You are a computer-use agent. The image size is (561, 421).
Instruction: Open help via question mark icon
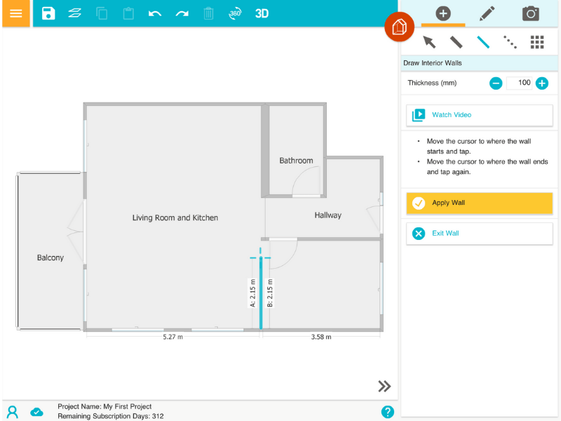[388, 412]
